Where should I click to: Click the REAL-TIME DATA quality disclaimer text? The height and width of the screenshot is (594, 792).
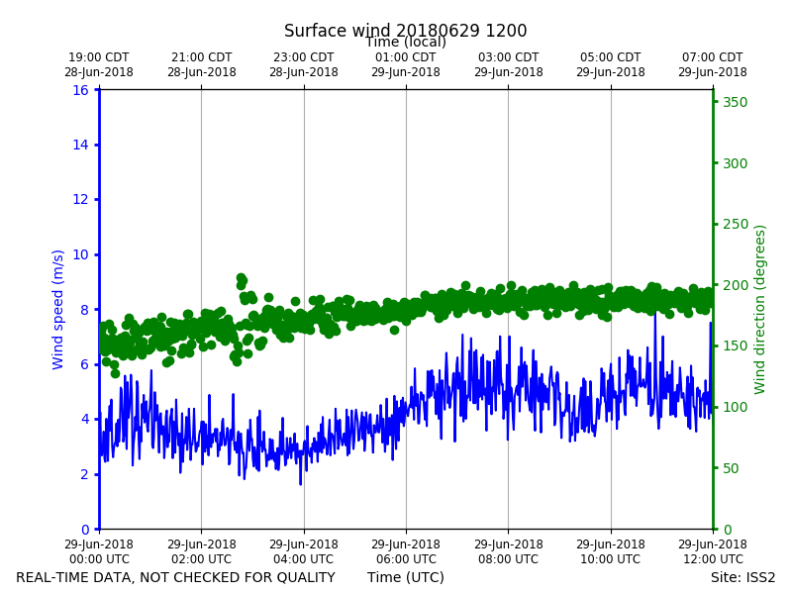[x=176, y=577]
